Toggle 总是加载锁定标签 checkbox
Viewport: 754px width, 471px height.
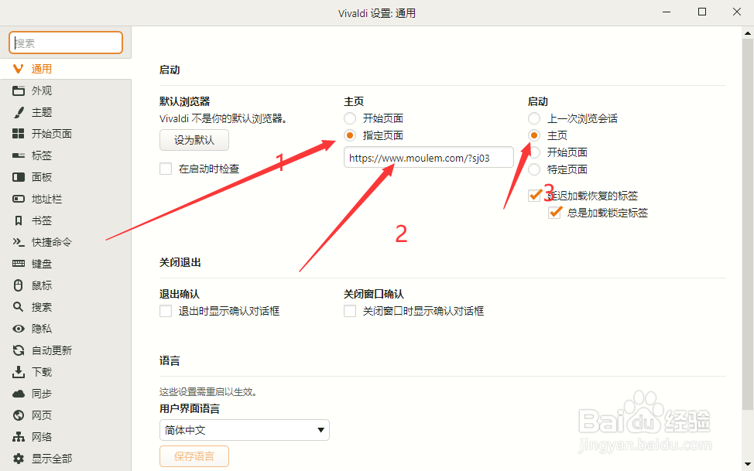click(555, 213)
